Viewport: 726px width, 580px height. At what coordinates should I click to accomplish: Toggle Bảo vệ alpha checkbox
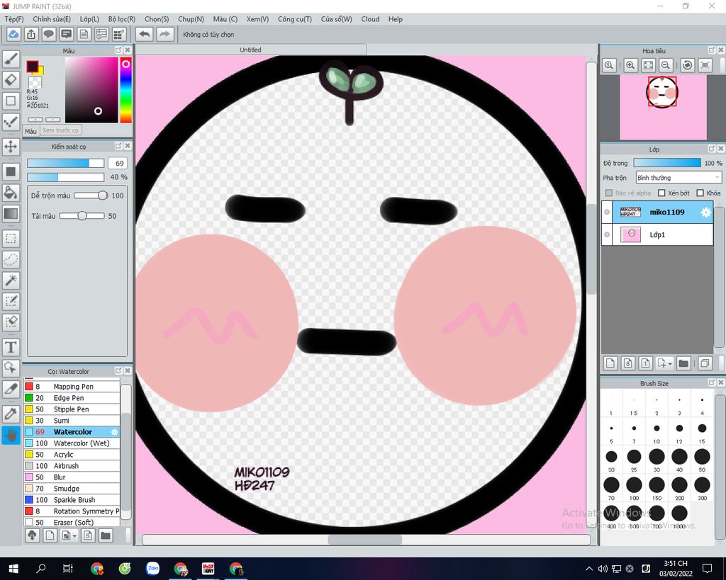609,193
